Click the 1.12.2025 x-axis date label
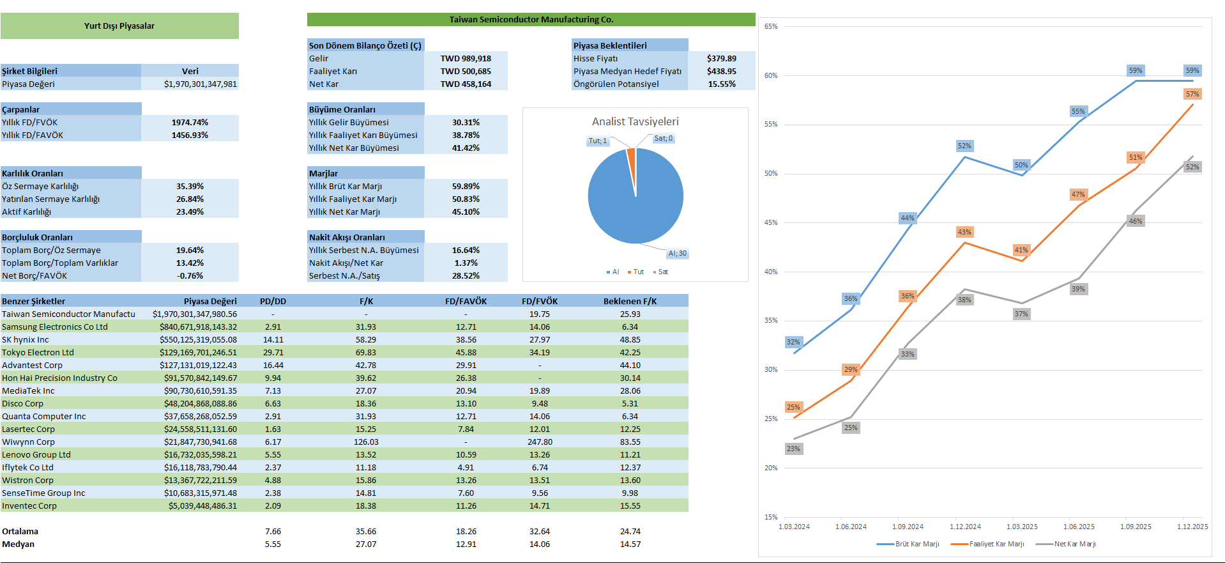Image resolution: width=1225 pixels, height=563 pixels. pos(1192,527)
